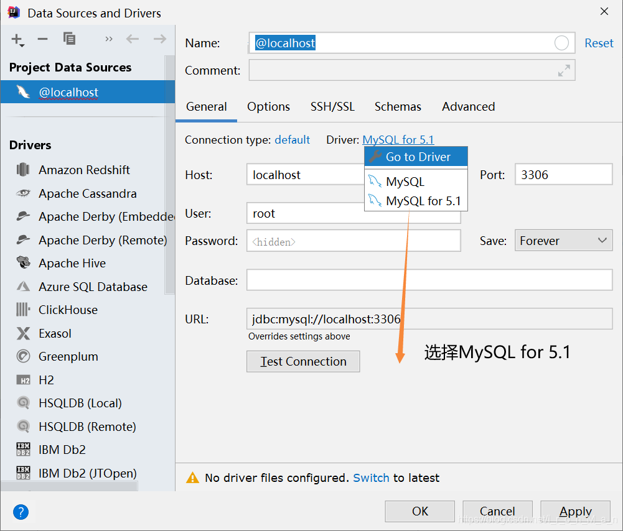The width and height of the screenshot is (623, 531).
Task: Open the connection type default link
Action: [x=292, y=140]
